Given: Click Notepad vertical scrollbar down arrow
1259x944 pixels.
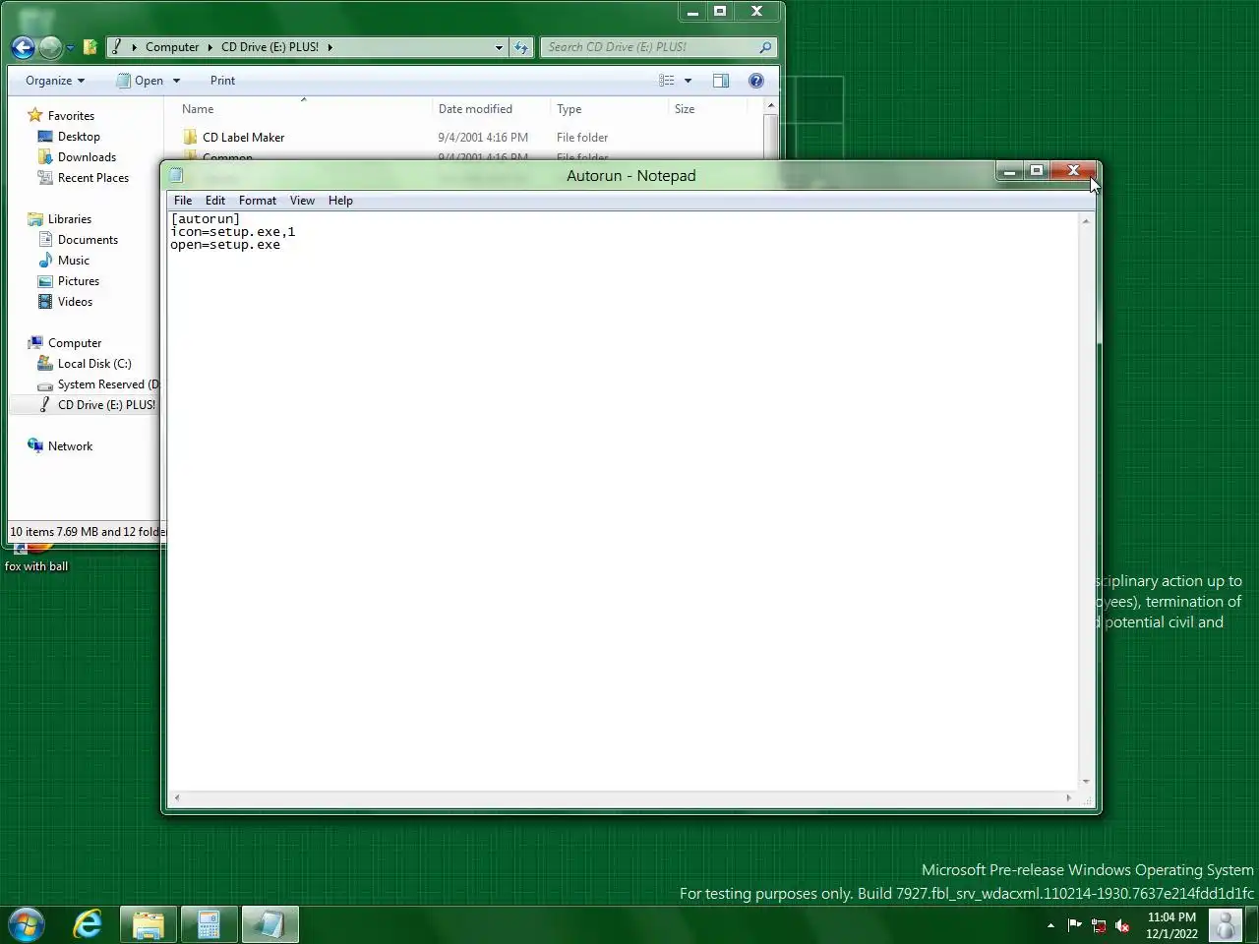Looking at the screenshot, I should pyautogui.click(x=1086, y=782).
